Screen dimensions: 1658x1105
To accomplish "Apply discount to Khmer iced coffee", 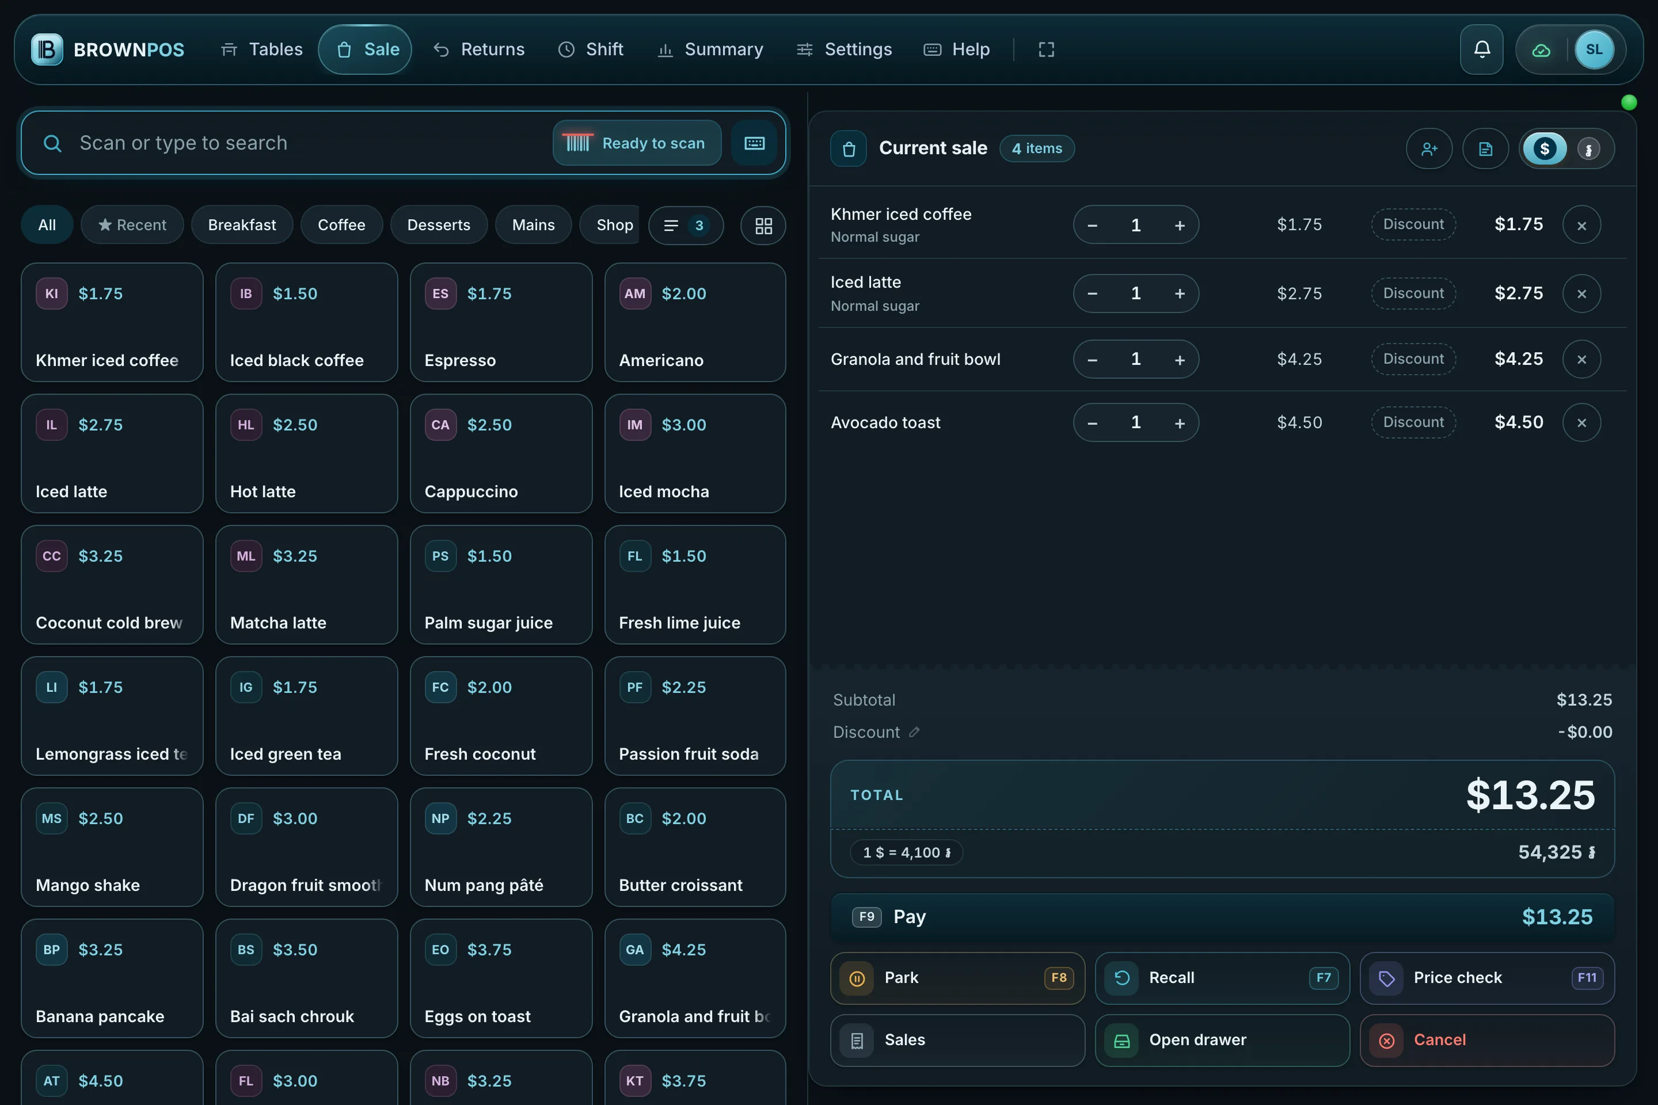I will (x=1413, y=224).
